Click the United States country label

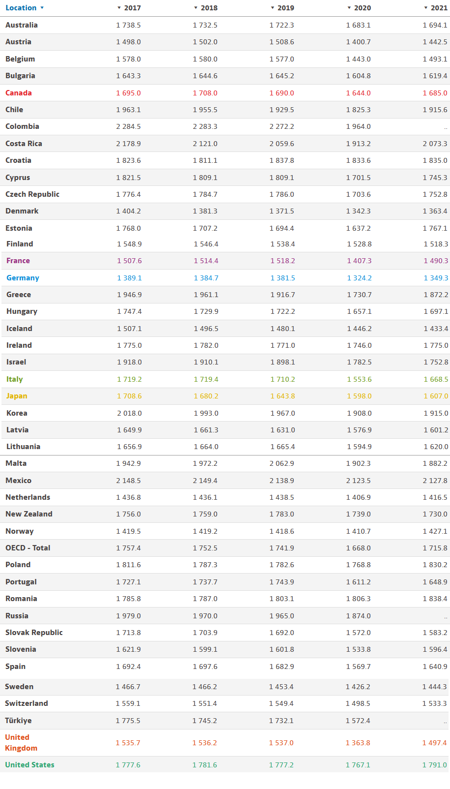pyautogui.click(x=29, y=765)
